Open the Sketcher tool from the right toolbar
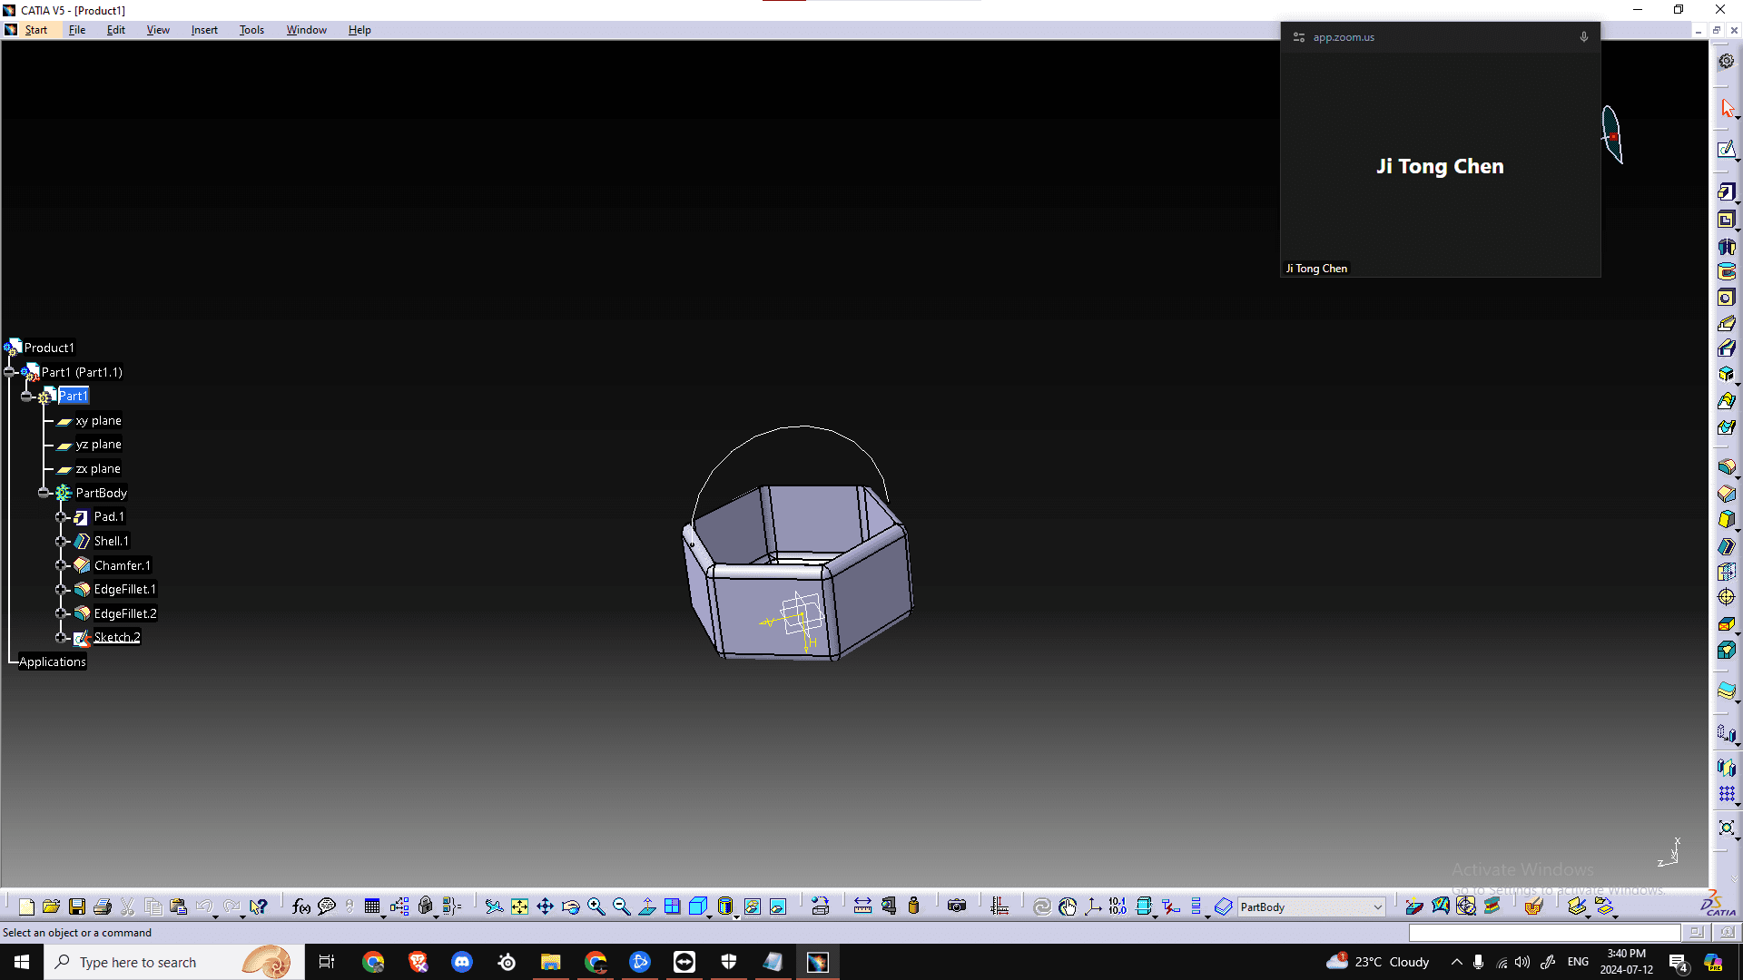The image size is (1743, 980). pos(1727,151)
